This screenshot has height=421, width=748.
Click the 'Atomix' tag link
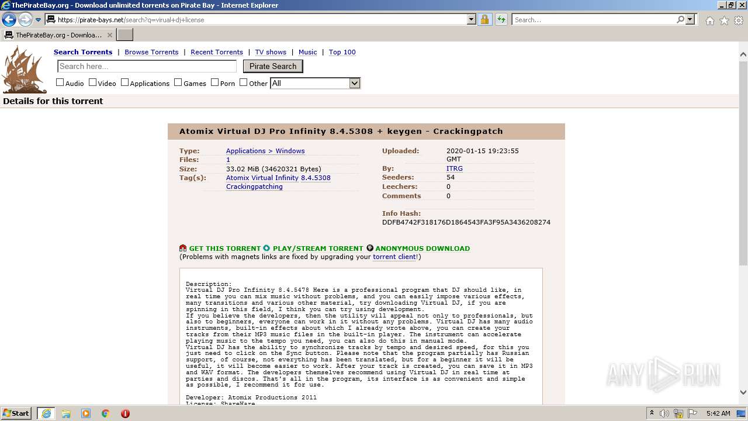237,178
